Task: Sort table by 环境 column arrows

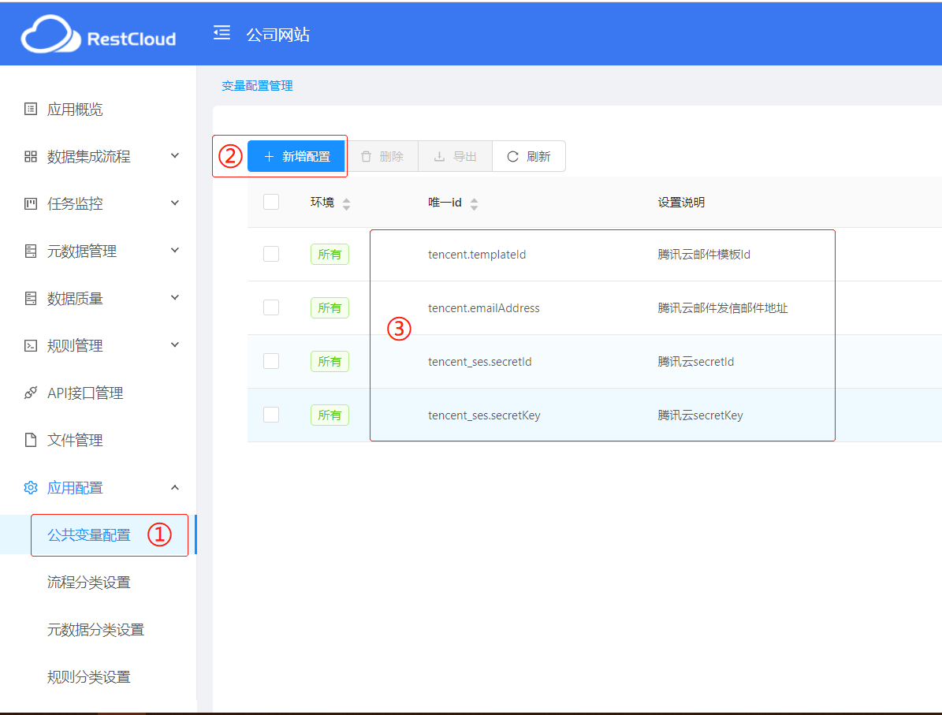Action: click(x=346, y=203)
